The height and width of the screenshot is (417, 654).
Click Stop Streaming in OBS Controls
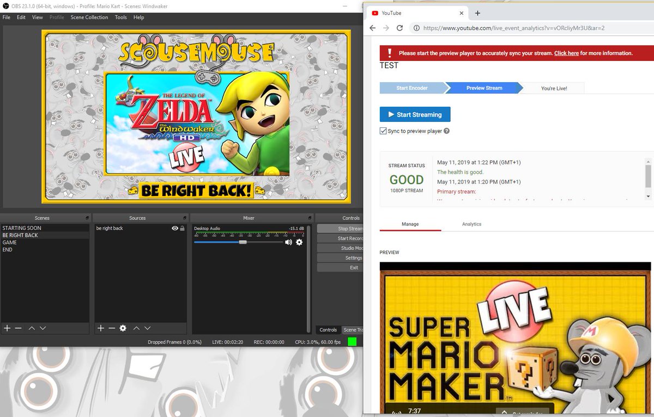pos(340,229)
